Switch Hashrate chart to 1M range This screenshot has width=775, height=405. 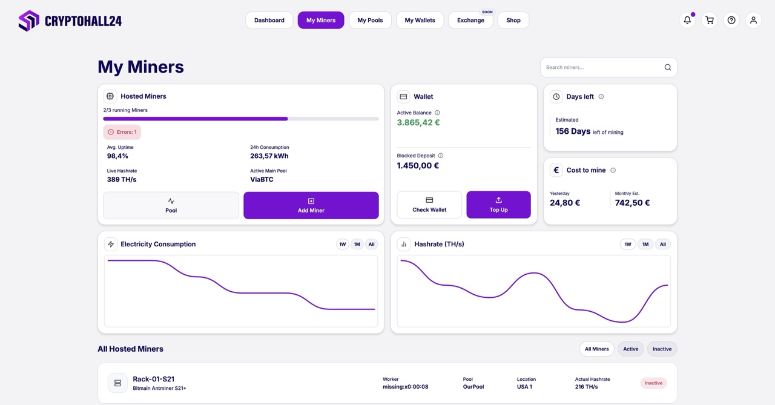[x=645, y=244]
